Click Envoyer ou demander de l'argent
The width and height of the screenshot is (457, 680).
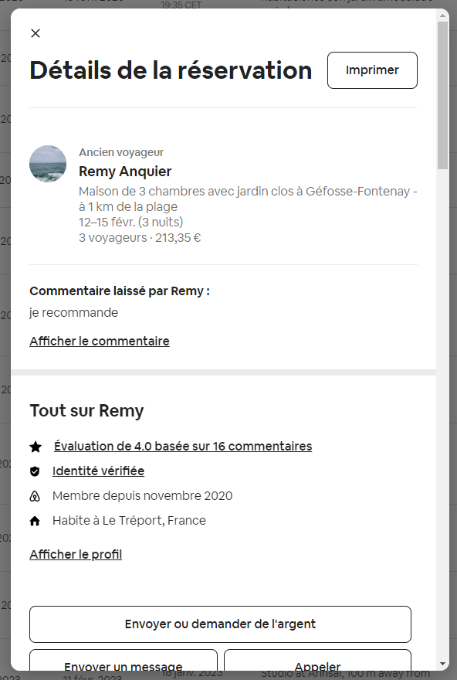(x=220, y=624)
